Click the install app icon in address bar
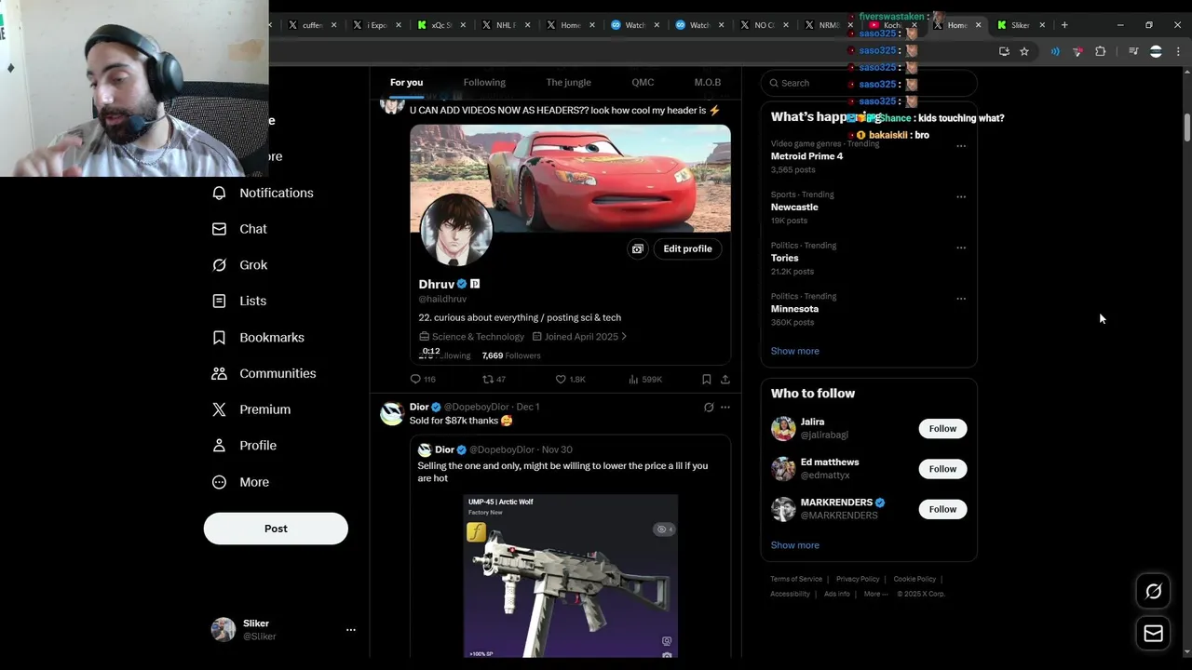The width and height of the screenshot is (1192, 670). [x=1004, y=51]
